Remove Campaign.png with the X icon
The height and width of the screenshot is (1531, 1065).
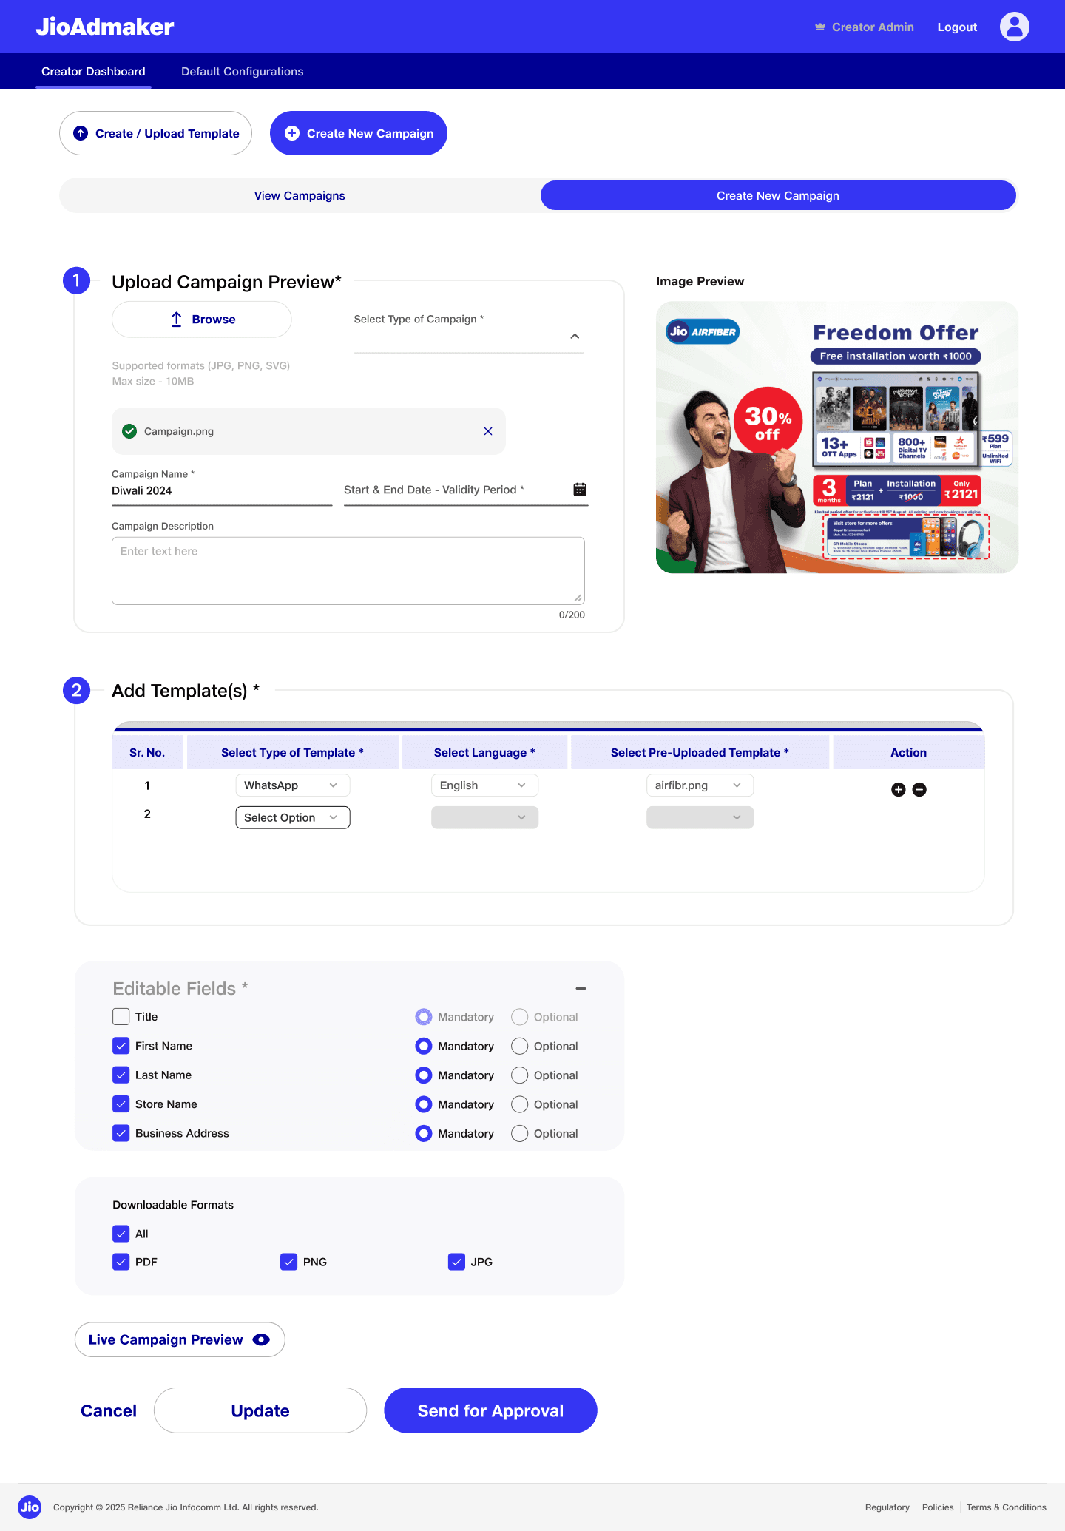point(488,431)
